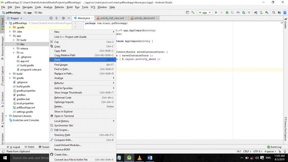Expand the src folder arrow
This screenshot has height=162, width=288.
[x=14, y=53]
